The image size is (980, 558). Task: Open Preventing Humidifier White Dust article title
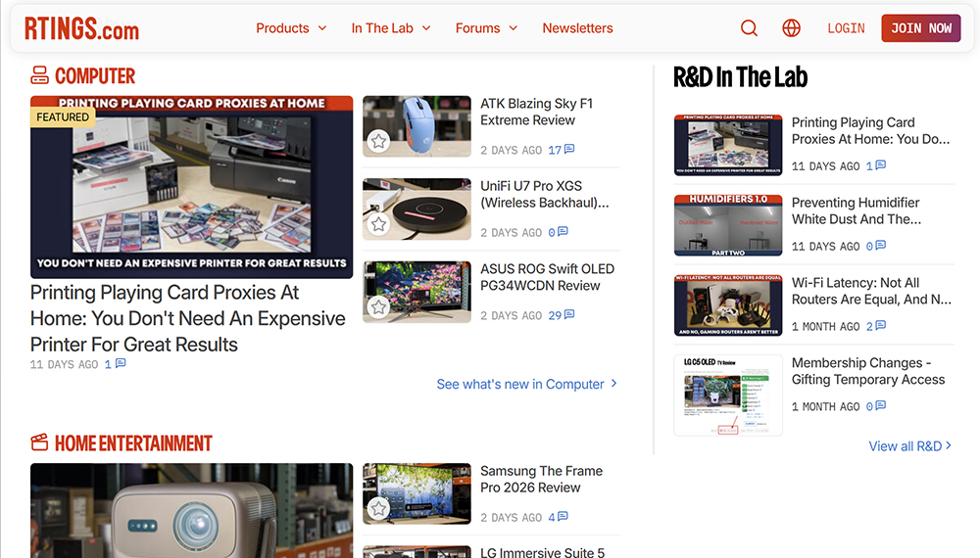(856, 210)
